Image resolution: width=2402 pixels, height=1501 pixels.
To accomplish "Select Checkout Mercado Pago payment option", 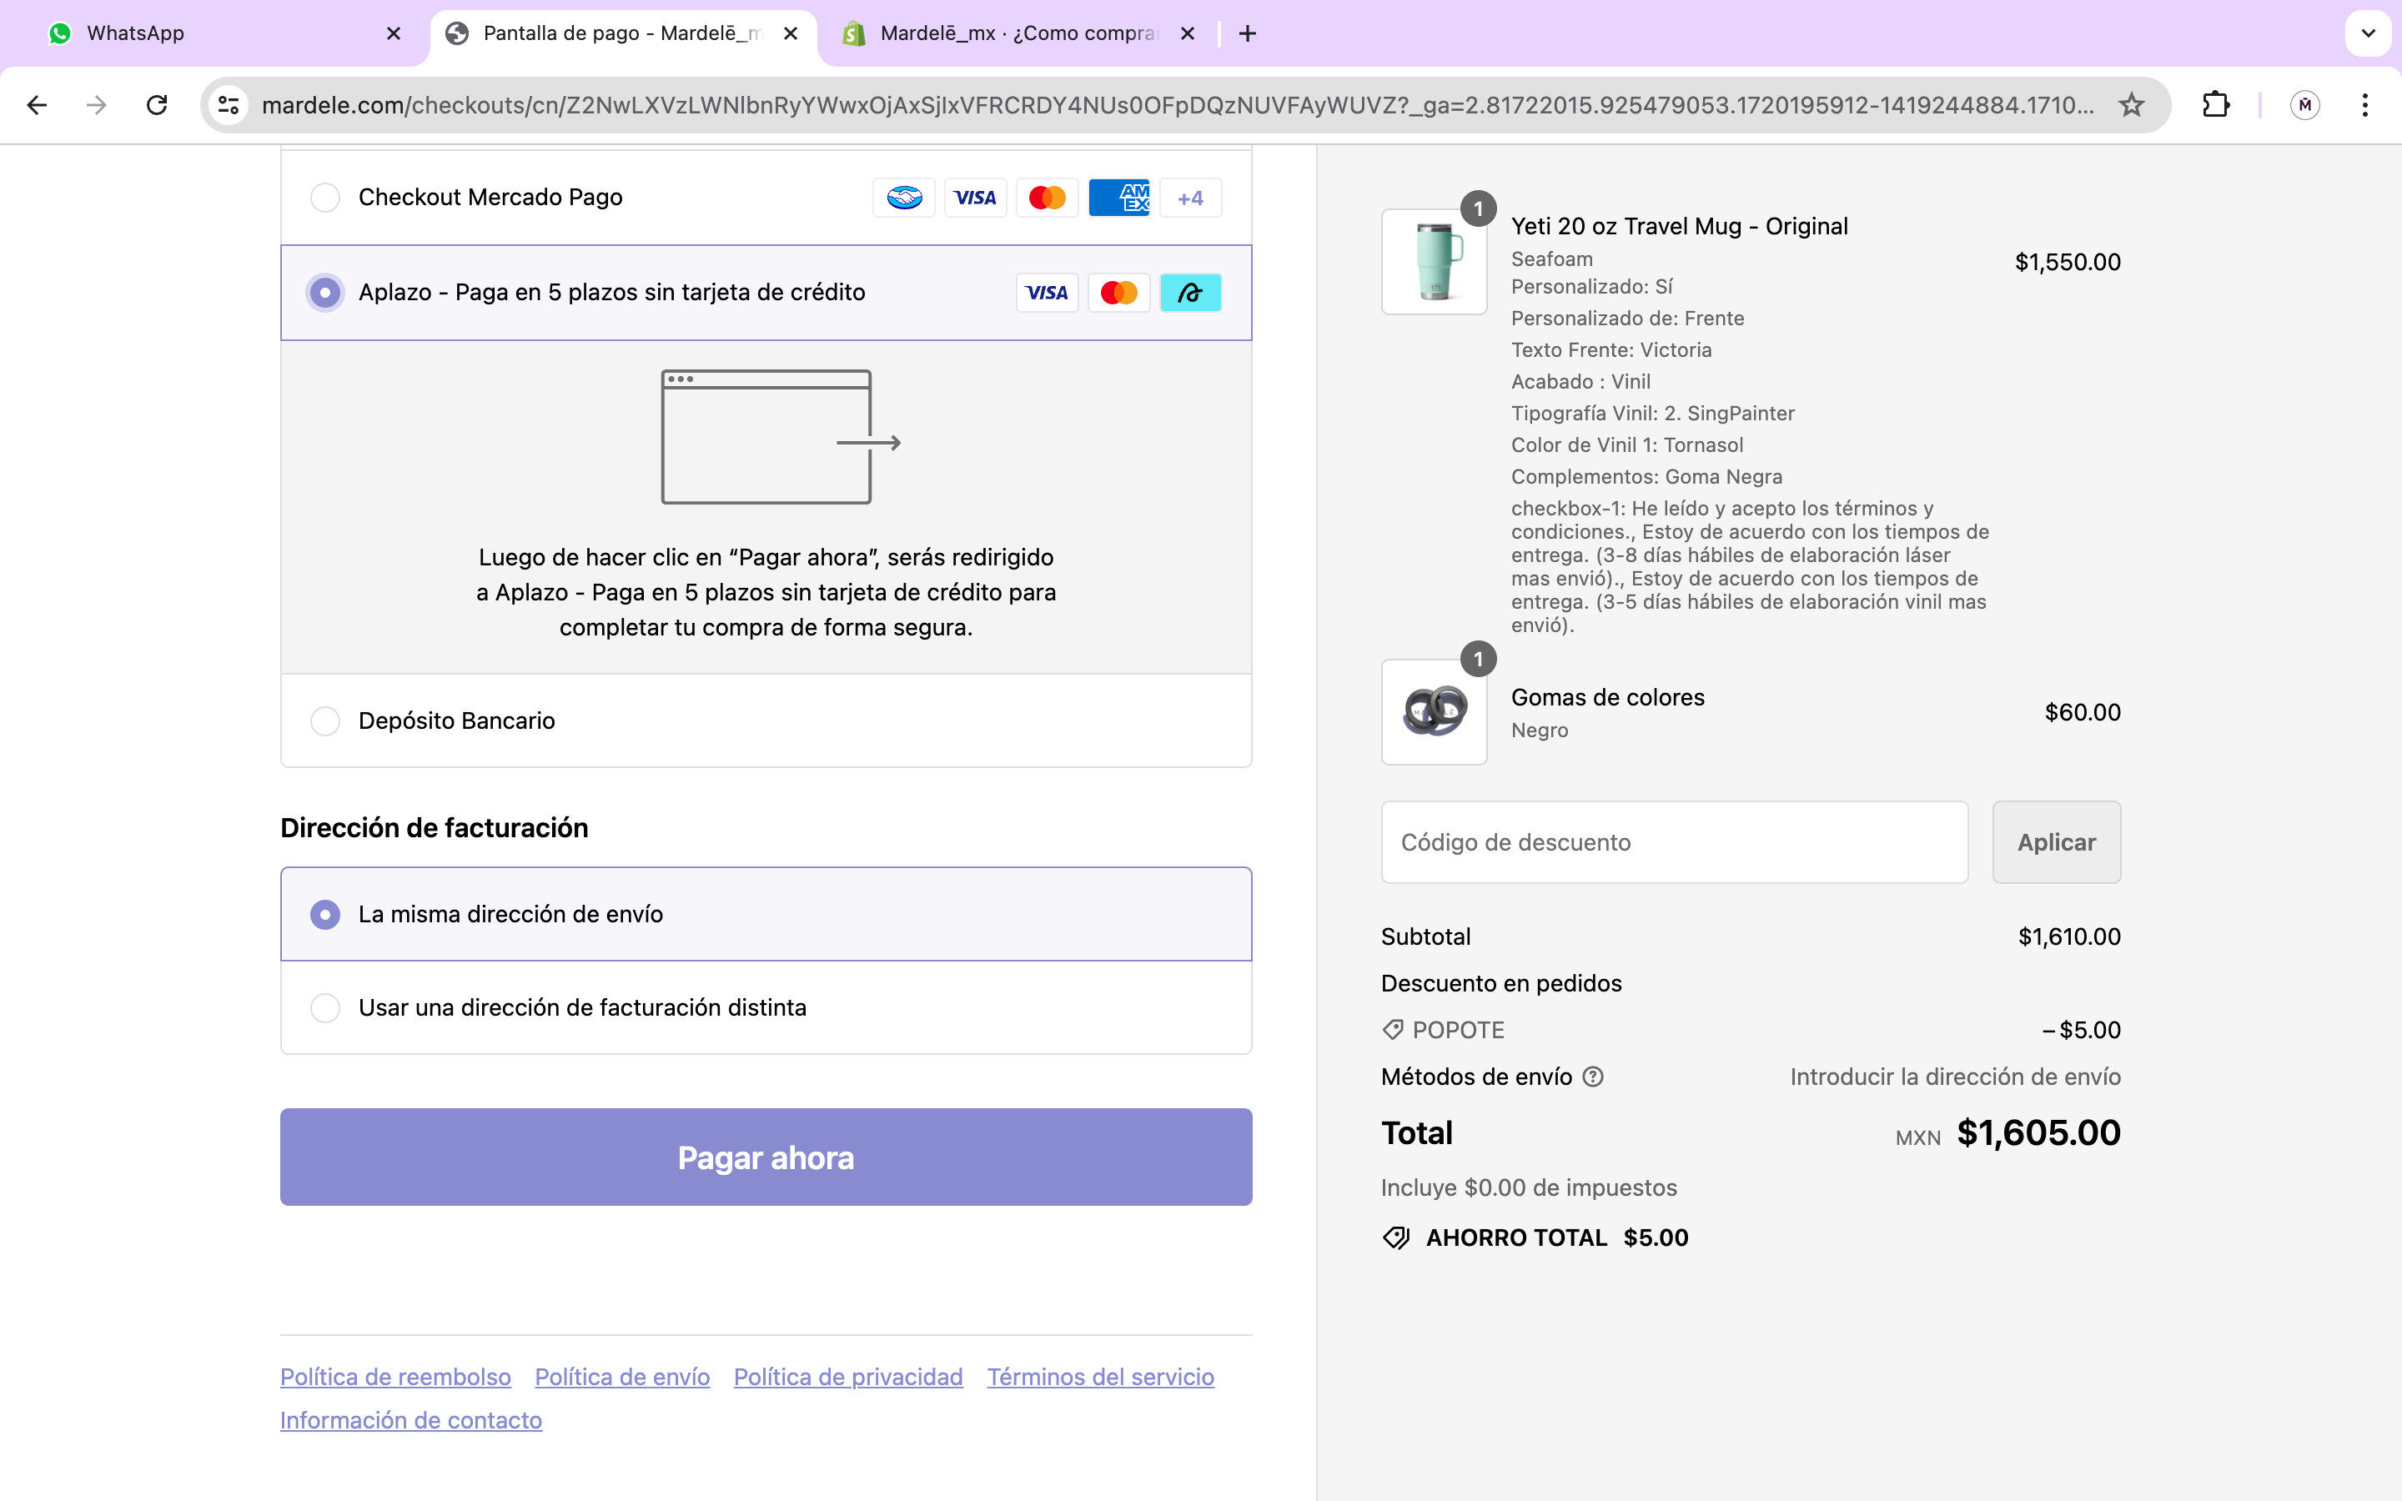I will 325,198.
